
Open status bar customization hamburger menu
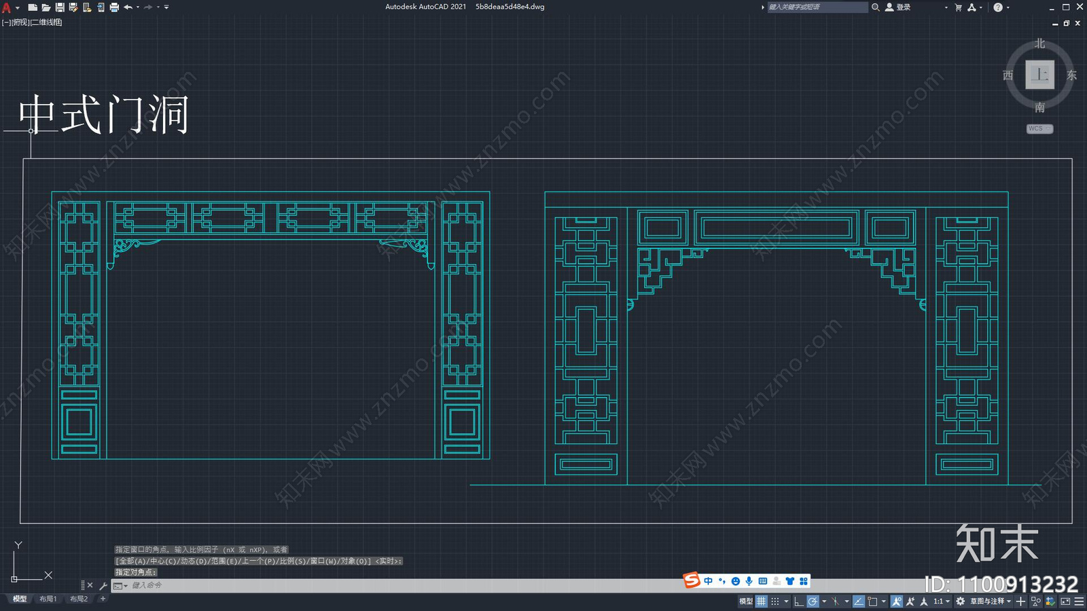point(1080,601)
